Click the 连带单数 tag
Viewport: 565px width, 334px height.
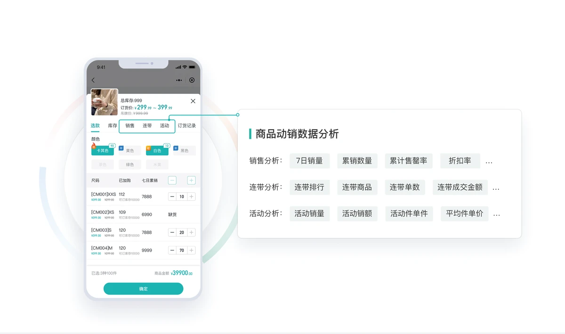click(x=404, y=187)
